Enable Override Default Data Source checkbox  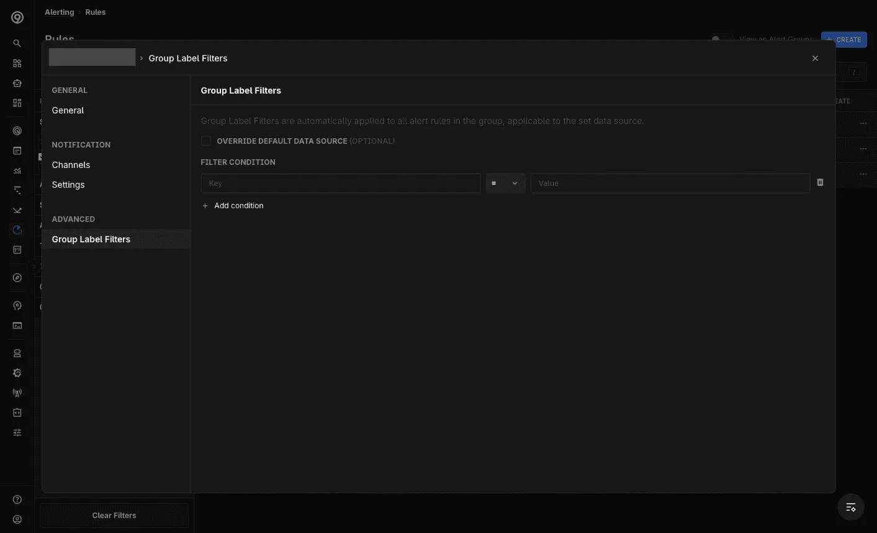click(x=206, y=141)
